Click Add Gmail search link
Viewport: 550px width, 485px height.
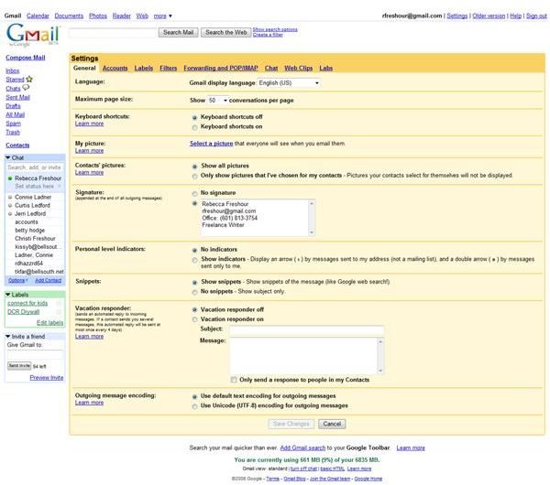coord(302,447)
